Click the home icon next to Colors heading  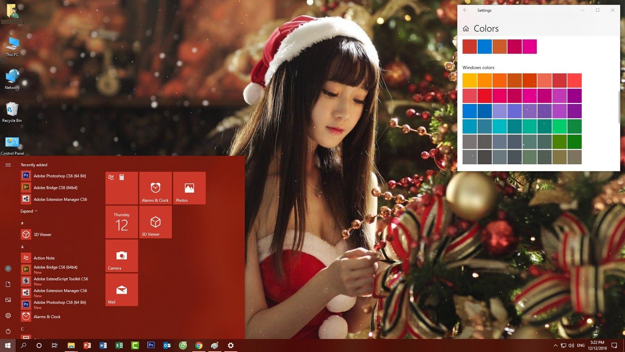[465, 28]
